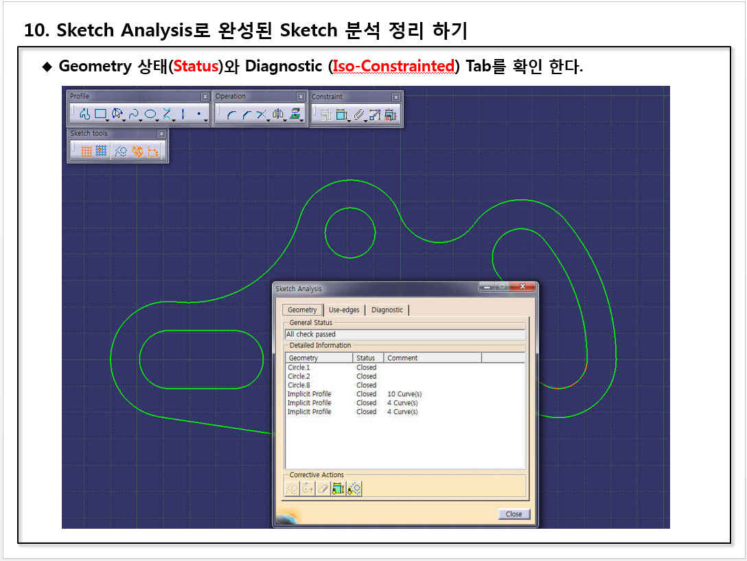Select the Circle.1 row in geometry list
Image resolution: width=747 pixels, height=561 pixels.
(299, 367)
